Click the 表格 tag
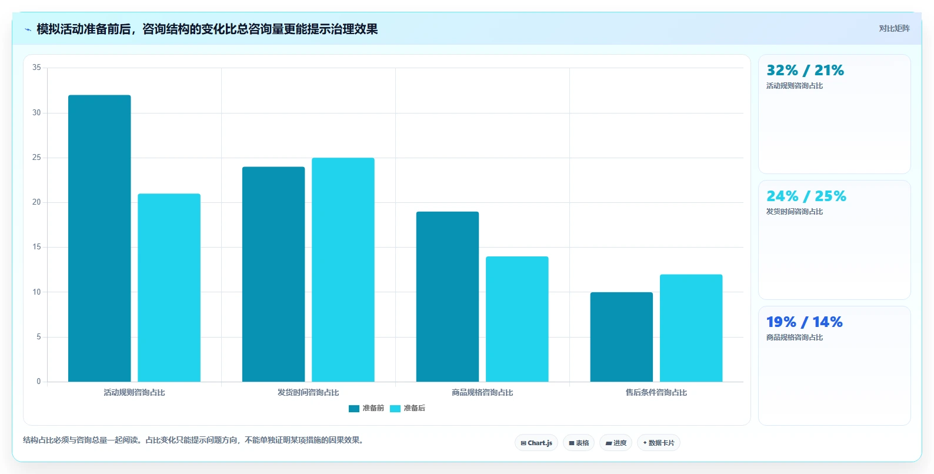Image resolution: width=934 pixels, height=474 pixels. [579, 443]
